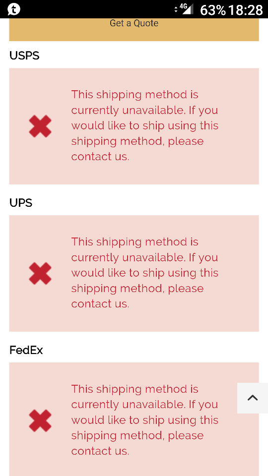Click the FedEx unavailable message text
Viewport: 268px width, 476px height.
click(145, 420)
